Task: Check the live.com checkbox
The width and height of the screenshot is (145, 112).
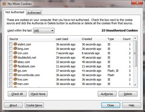Action: (11, 79)
